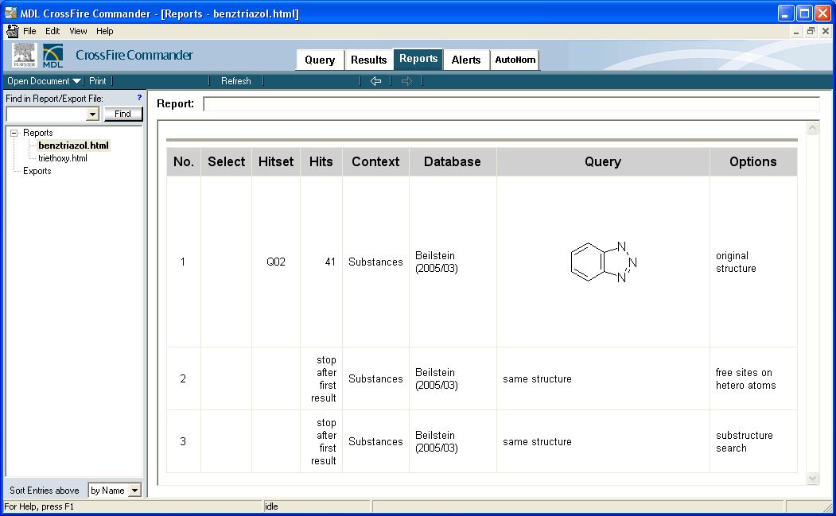The height and width of the screenshot is (516, 836).
Task: Open the File menu
Action: point(29,31)
